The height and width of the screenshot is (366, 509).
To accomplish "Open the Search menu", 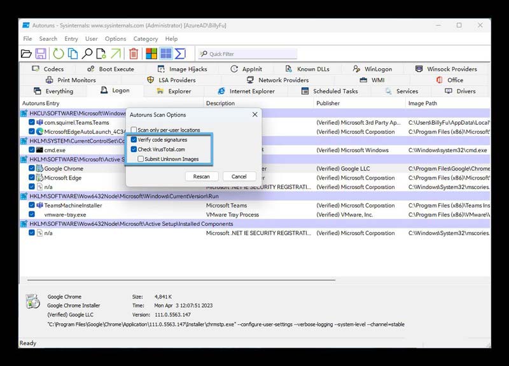I will pos(48,39).
